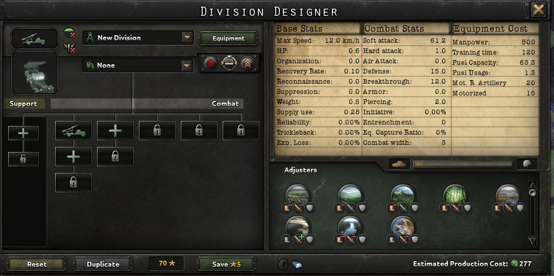Switch to the Support tab label
The image size is (554, 276).
23,104
